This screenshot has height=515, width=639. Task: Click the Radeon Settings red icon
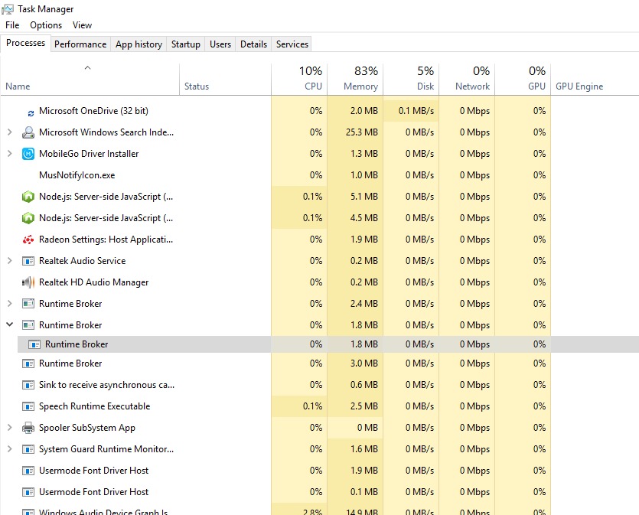[28, 240]
